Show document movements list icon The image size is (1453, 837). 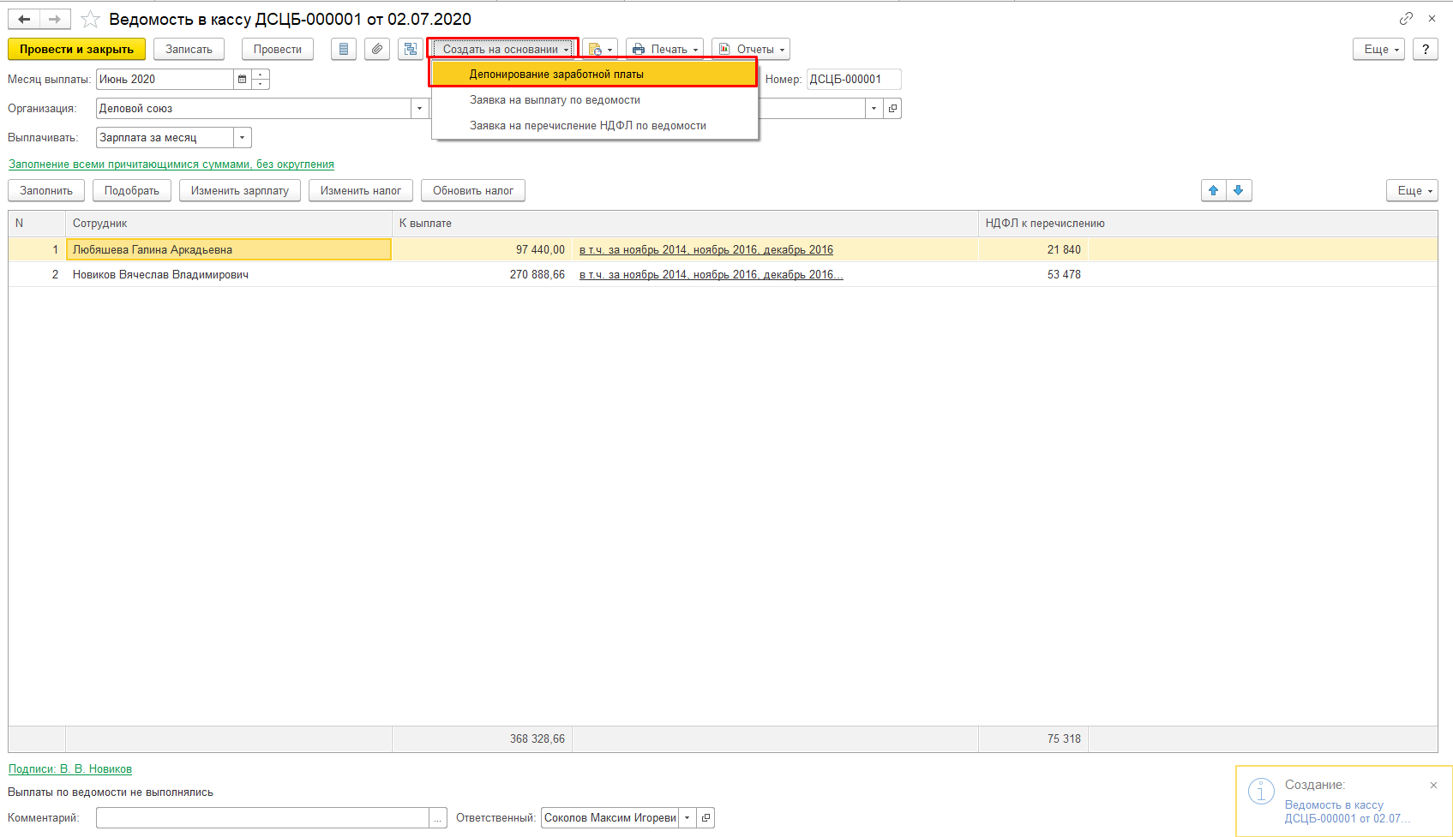point(344,50)
